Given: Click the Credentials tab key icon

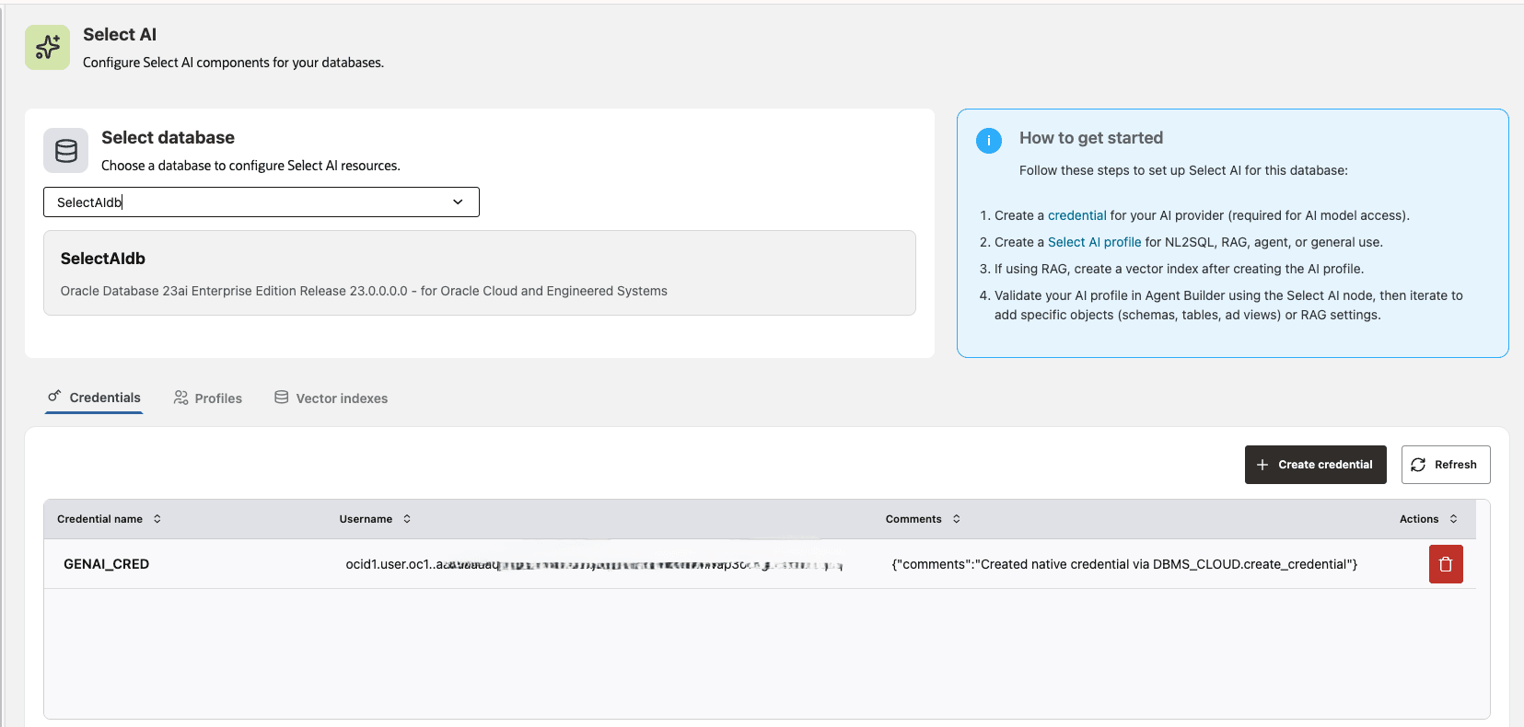Looking at the screenshot, I should coord(54,397).
